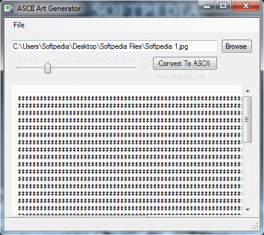Click Convert To ASCII button
264x235 pixels.
(x=185, y=63)
